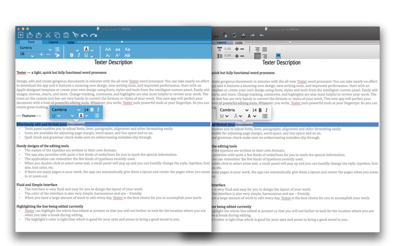Click the 'Handy designs of the editing tools' heading

[x=42, y=146]
